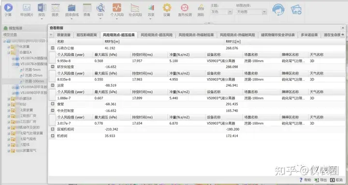Select the 泄漏-25mm tree node
This screenshot has width=348, height=185.
(x=33, y=75)
